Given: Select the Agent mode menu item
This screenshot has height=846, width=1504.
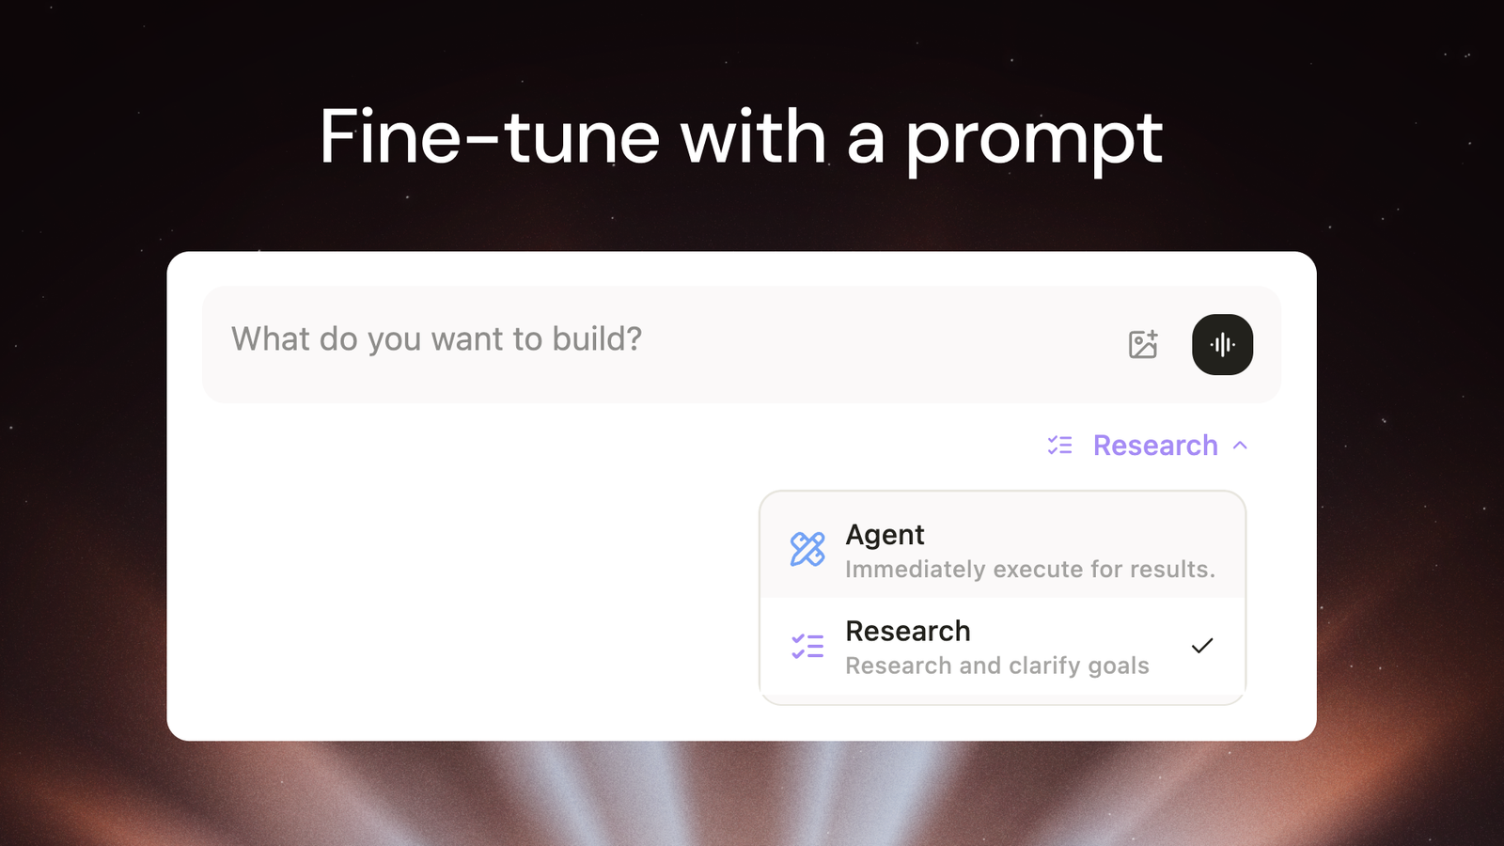Looking at the screenshot, I should click(1002, 549).
